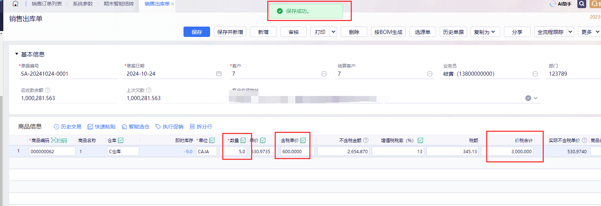Switch to the 系统参数 tab
This screenshot has height=206, width=601.
(x=83, y=4)
